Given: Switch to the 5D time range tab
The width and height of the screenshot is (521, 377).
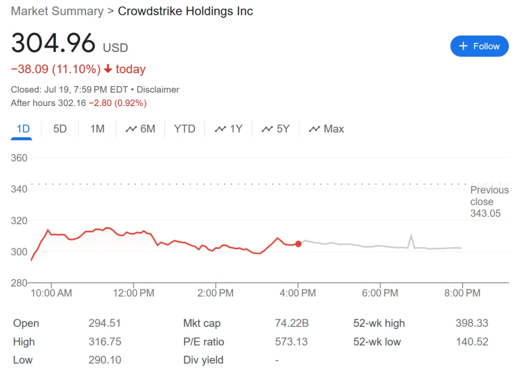Looking at the screenshot, I should pos(60,129).
